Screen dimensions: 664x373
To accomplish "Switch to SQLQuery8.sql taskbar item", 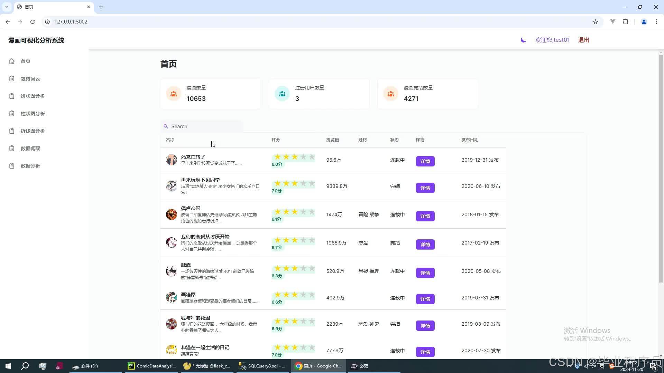I will coord(263,366).
